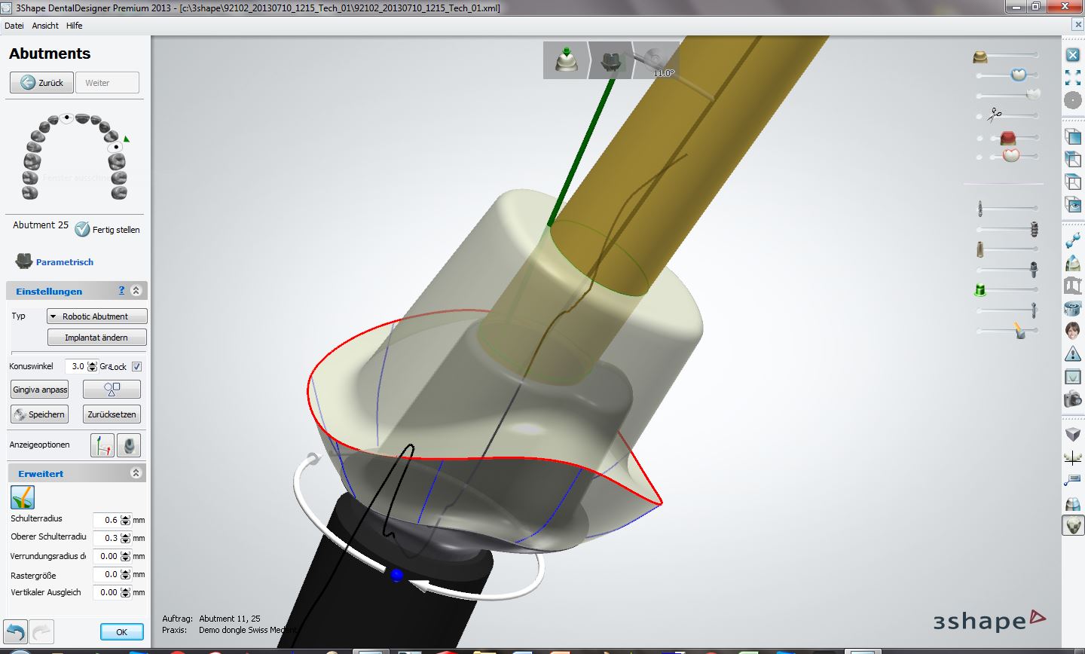Screen dimensions: 1085x654
Task: Toggle the axis display option icon
Action: pyautogui.click(x=102, y=445)
